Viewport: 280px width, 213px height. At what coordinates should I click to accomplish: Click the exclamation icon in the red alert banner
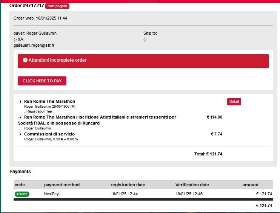25,60
